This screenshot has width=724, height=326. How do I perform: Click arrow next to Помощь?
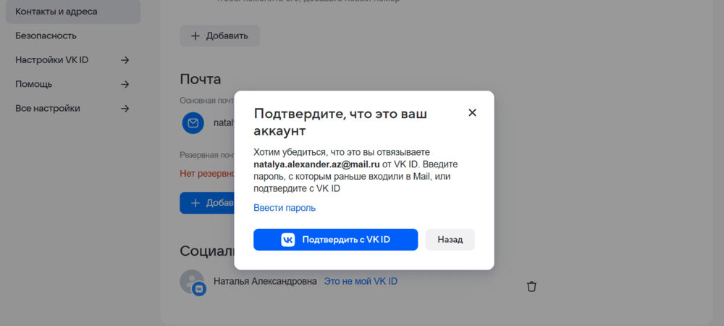coord(125,84)
